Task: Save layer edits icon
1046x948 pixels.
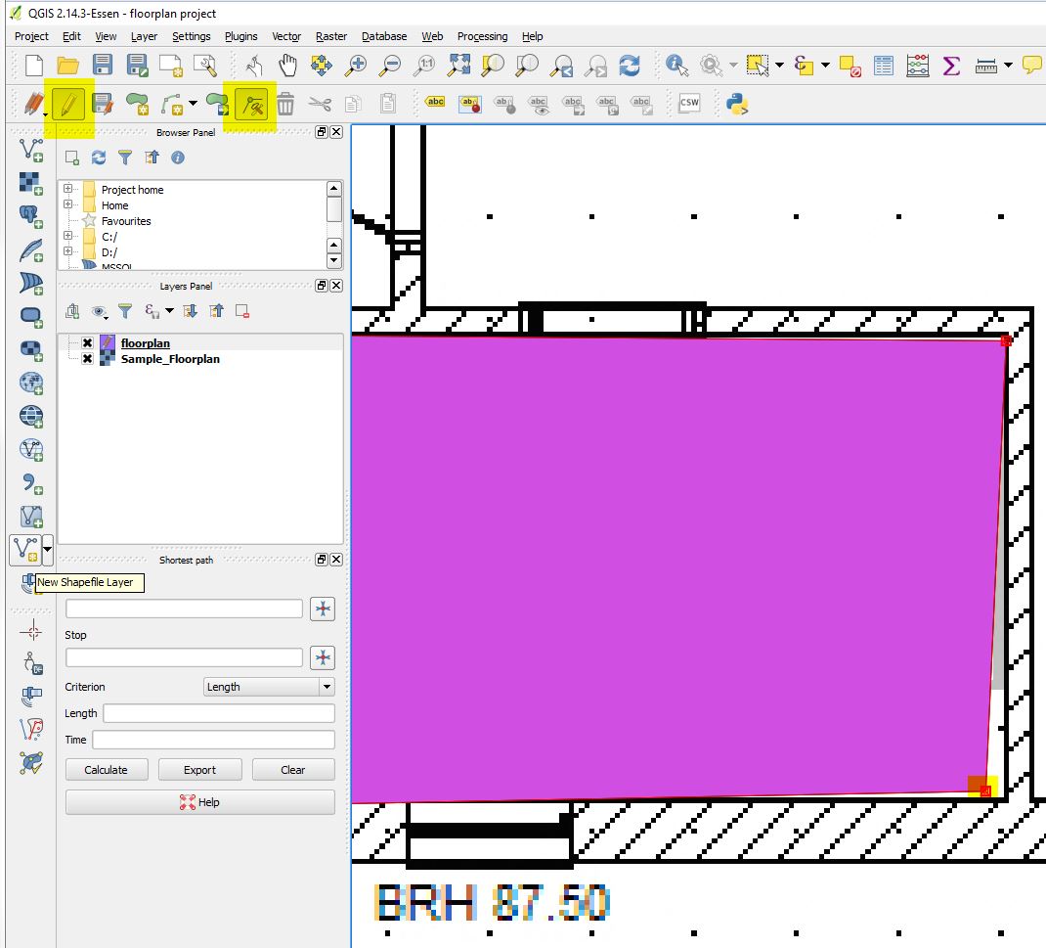Action: 102,104
